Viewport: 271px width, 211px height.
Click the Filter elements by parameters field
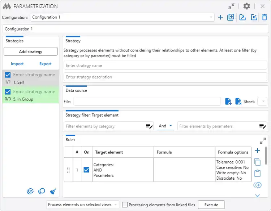[222, 126]
